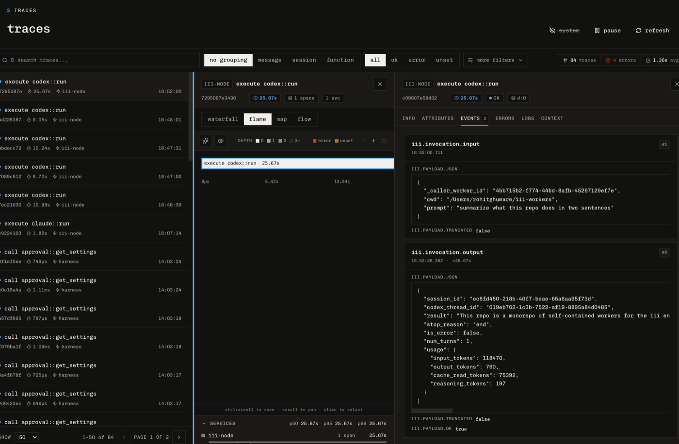Click the #2 event index badge

(664, 252)
